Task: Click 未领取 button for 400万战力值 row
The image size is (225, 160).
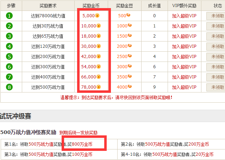Action: (x=216, y=77)
